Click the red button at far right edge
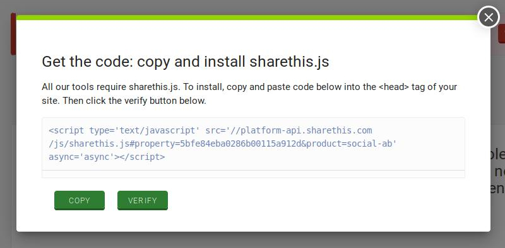The height and width of the screenshot is (248, 505). pos(501,34)
